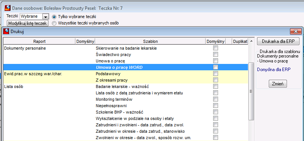Tick Domyślny checkbox for Podstawowy template
This screenshot has height=141, width=304.
coord(215,74)
